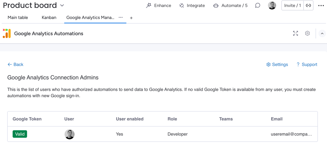Click the Google Analytics Automations title
The width and height of the screenshot is (327, 145).
coord(49,33)
